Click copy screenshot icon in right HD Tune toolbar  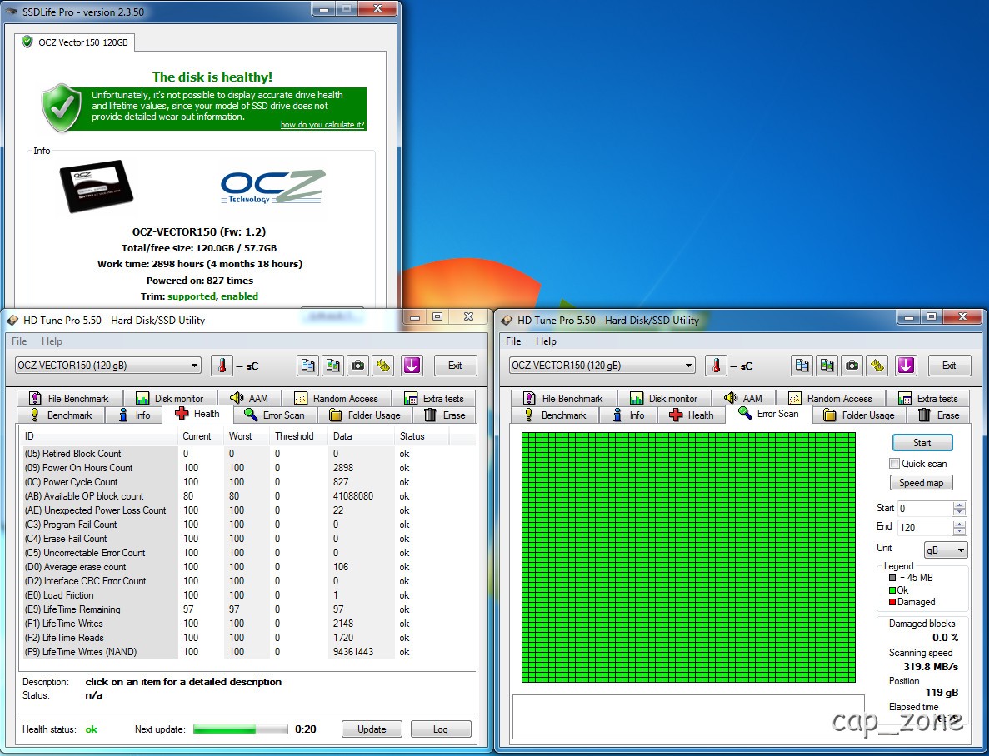coord(827,366)
